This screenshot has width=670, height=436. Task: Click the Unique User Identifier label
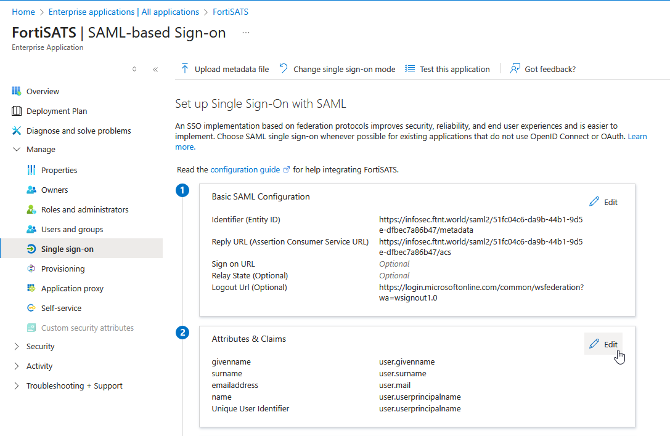click(x=250, y=409)
